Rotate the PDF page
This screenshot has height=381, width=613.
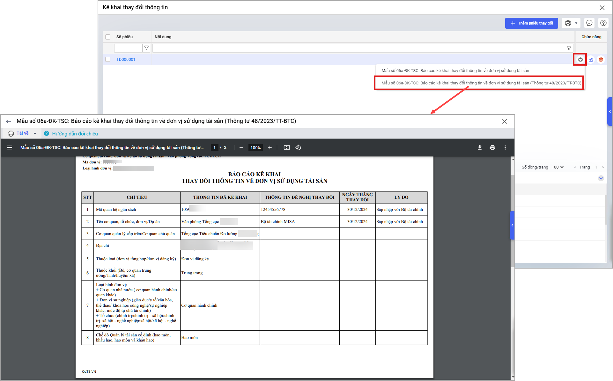[x=298, y=147]
